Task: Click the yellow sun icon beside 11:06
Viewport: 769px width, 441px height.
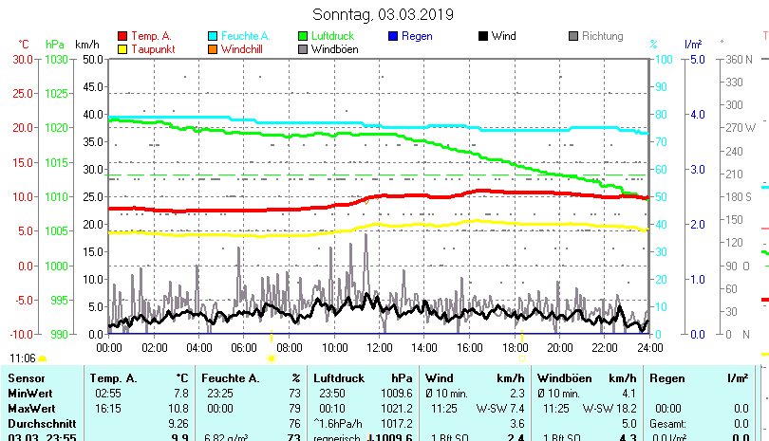Action: point(42,358)
